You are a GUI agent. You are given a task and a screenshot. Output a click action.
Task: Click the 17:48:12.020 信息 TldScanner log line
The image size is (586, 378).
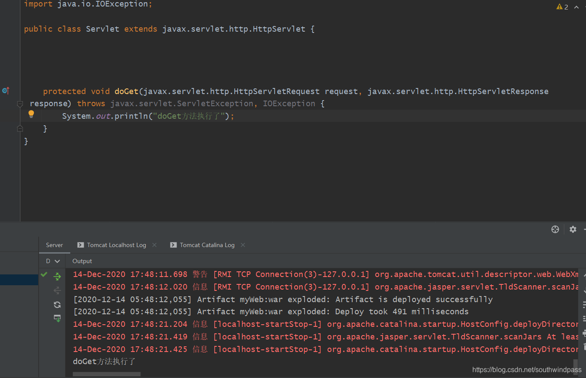tap(325, 287)
